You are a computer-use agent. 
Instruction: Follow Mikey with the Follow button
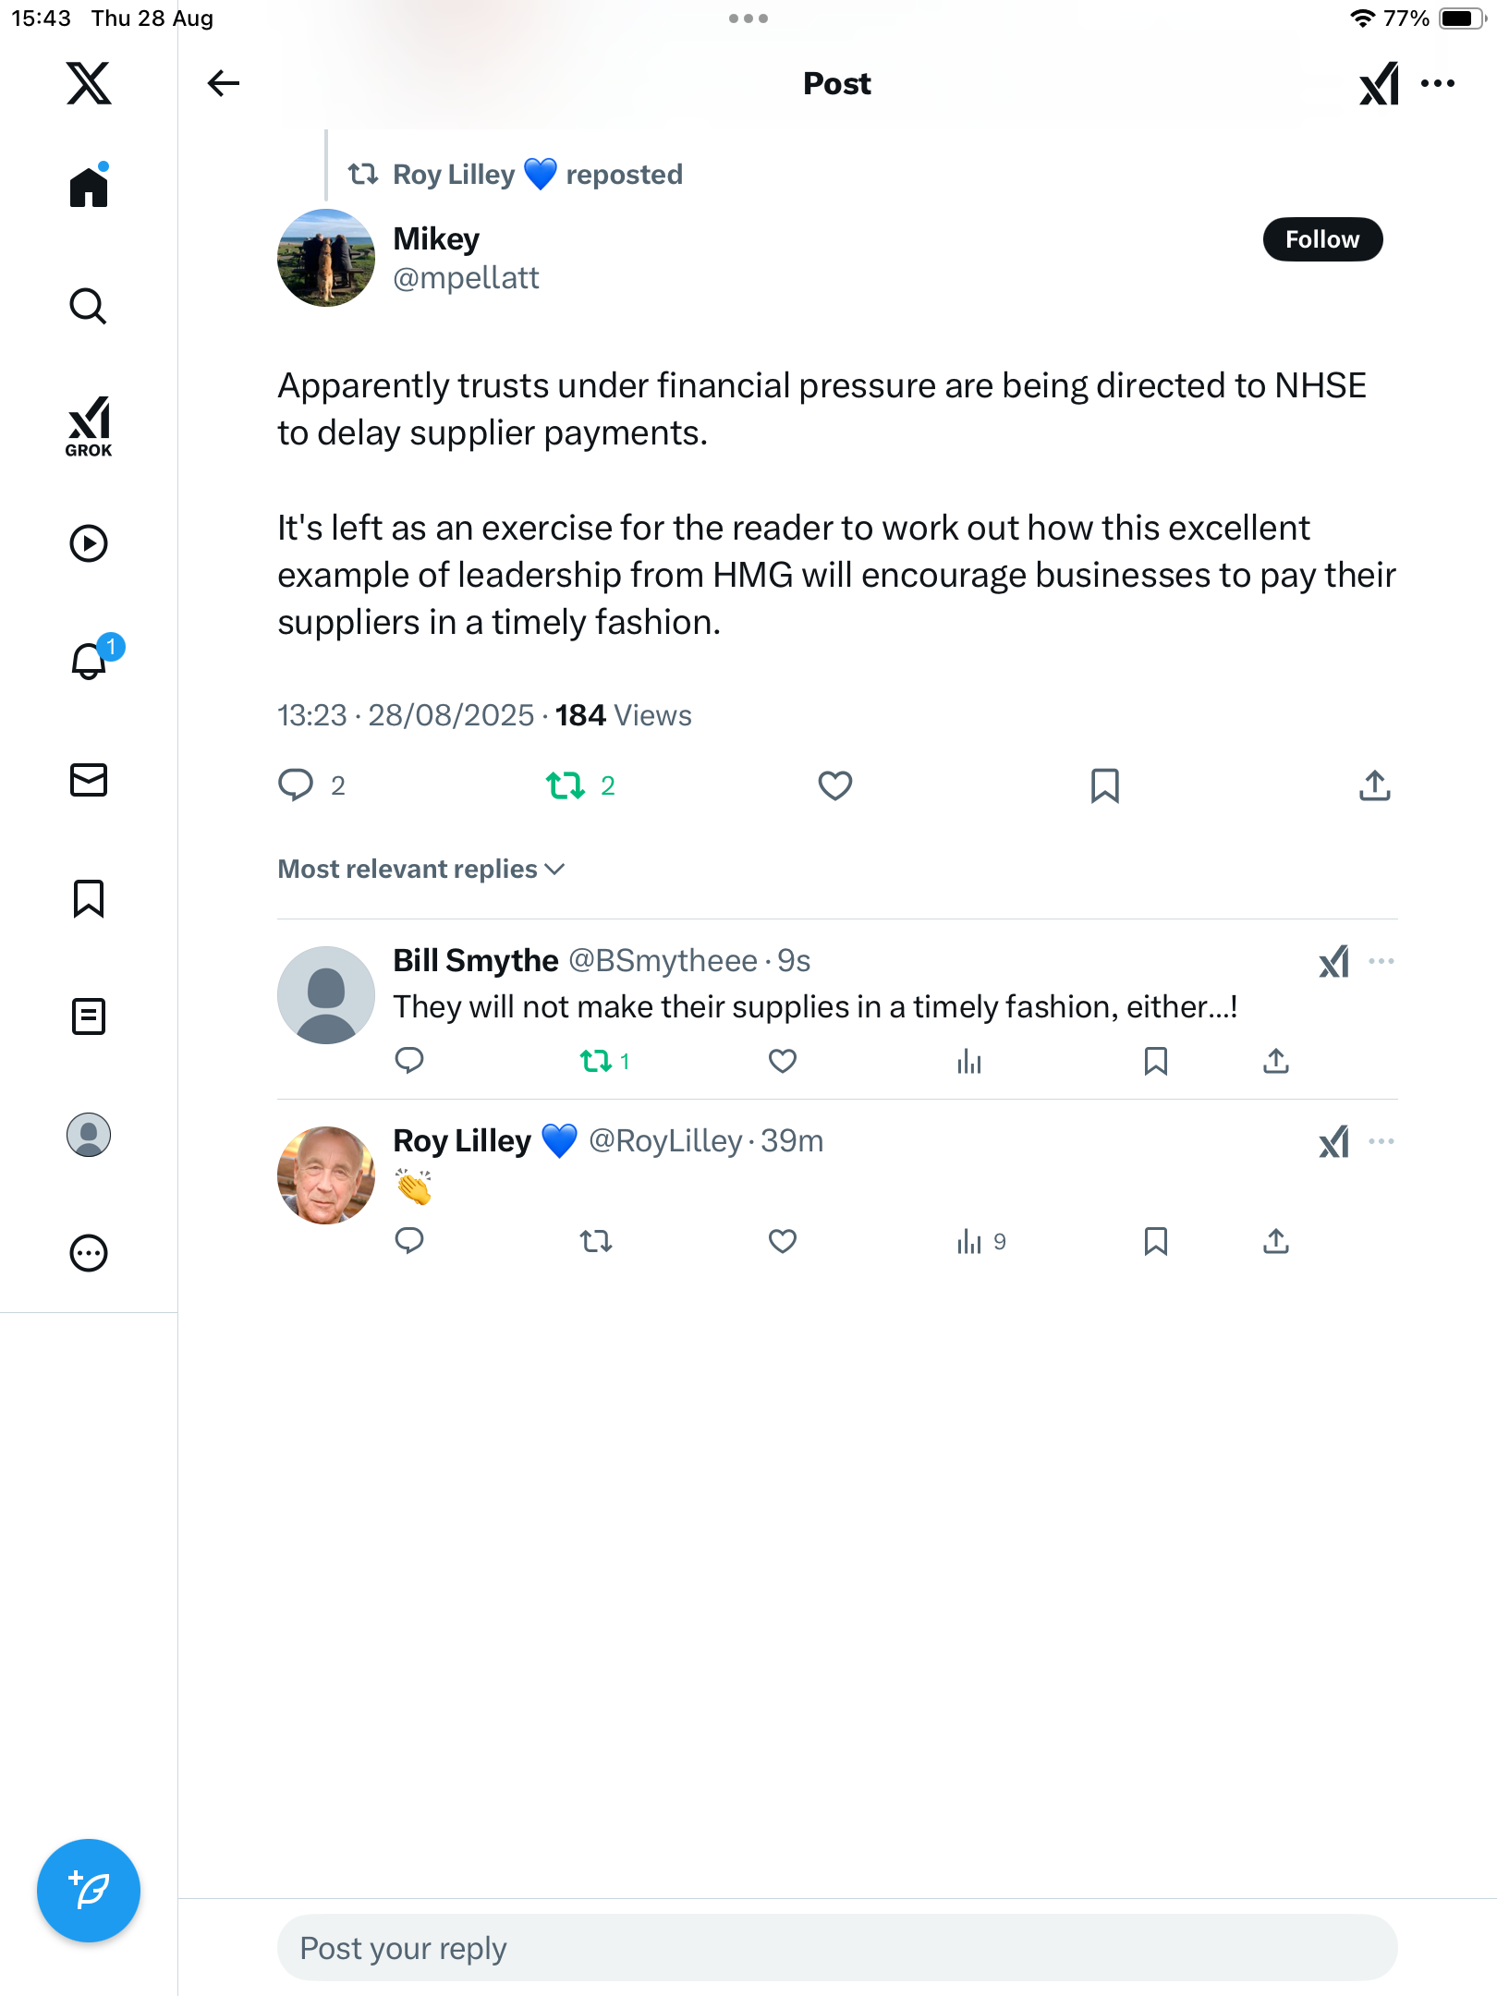pyautogui.click(x=1321, y=239)
